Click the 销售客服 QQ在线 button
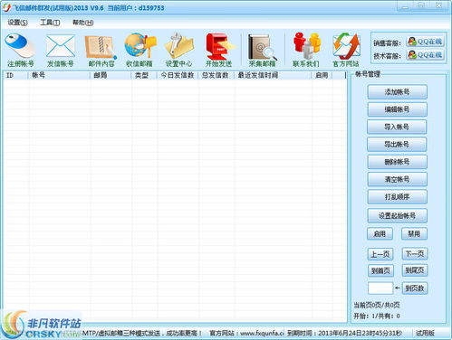The height and width of the screenshot is (340, 452). click(x=425, y=42)
